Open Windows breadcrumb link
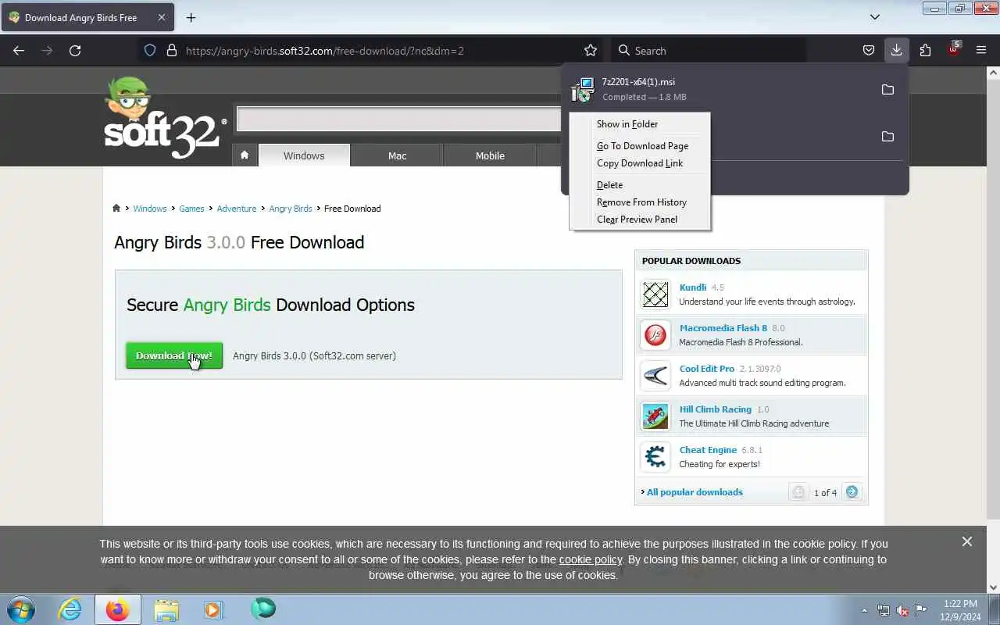Image resolution: width=1000 pixels, height=625 pixels. pyautogui.click(x=149, y=209)
